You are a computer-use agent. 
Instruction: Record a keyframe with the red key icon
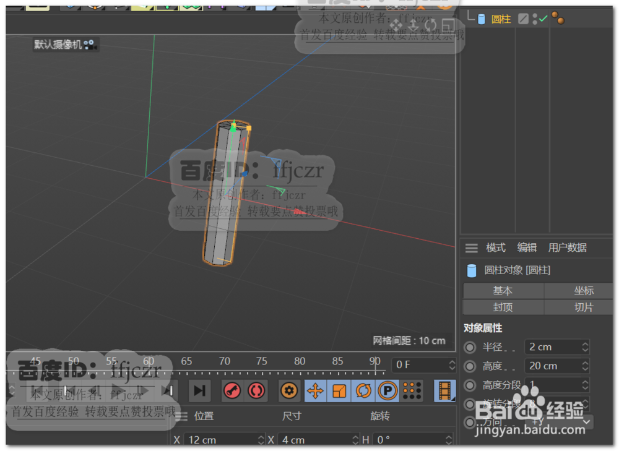point(232,390)
